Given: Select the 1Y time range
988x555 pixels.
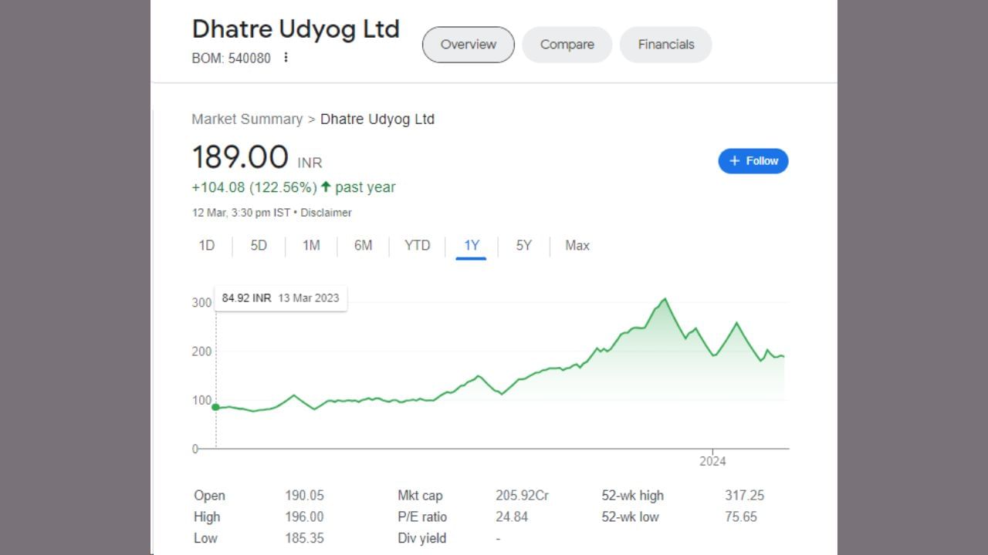Looking at the screenshot, I should tap(472, 246).
